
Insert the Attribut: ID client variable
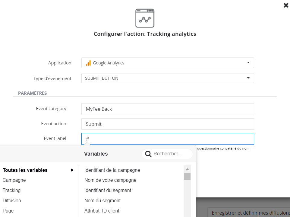(x=102, y=211)
